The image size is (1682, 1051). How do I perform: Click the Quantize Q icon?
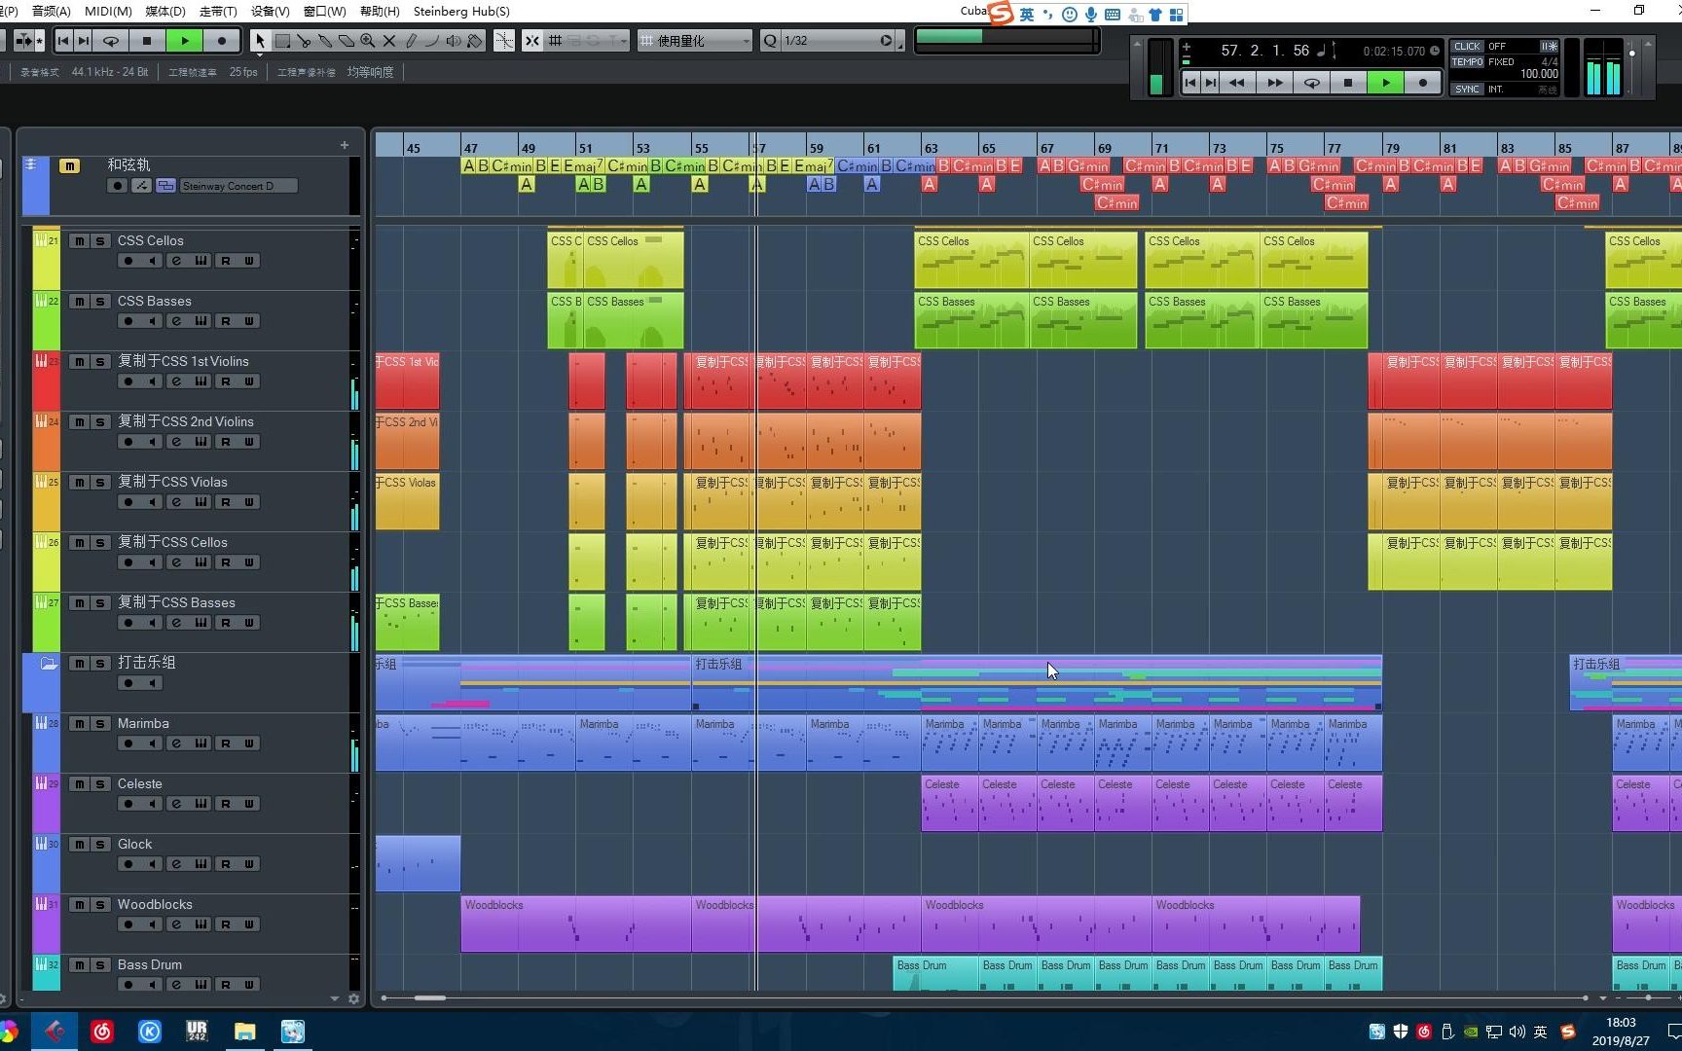click(x=770, y=41)
